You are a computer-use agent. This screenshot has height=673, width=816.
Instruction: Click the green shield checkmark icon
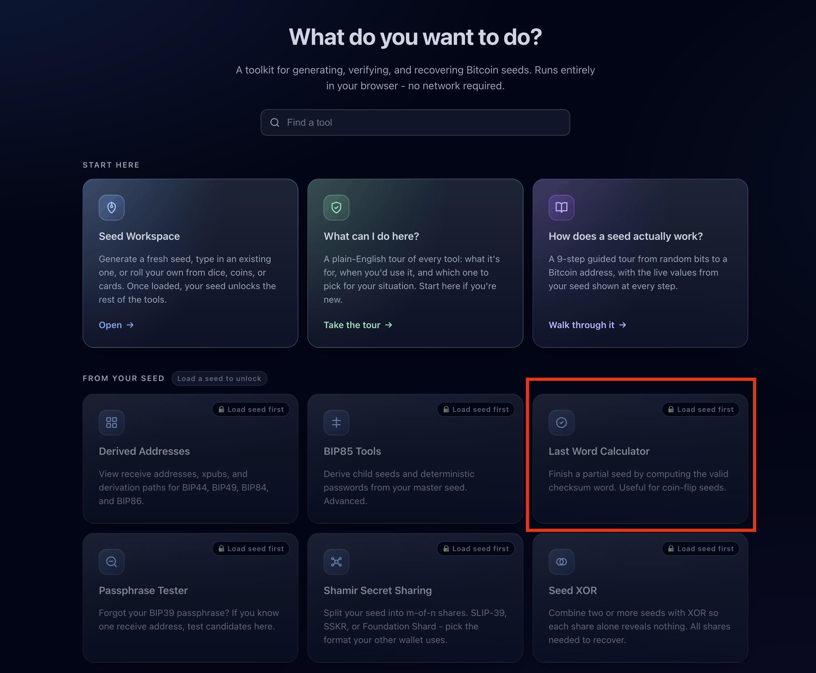tap(336, 207)
